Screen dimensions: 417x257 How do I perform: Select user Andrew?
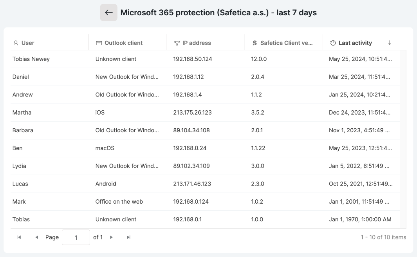pos(23,95)
